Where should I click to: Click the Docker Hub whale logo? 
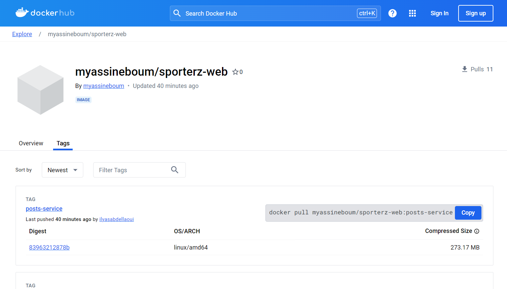45,13
